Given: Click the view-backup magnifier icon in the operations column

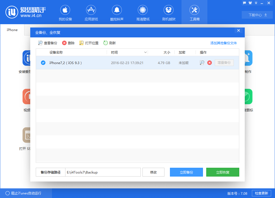Looking at the screenshot, I should [202, 63].
